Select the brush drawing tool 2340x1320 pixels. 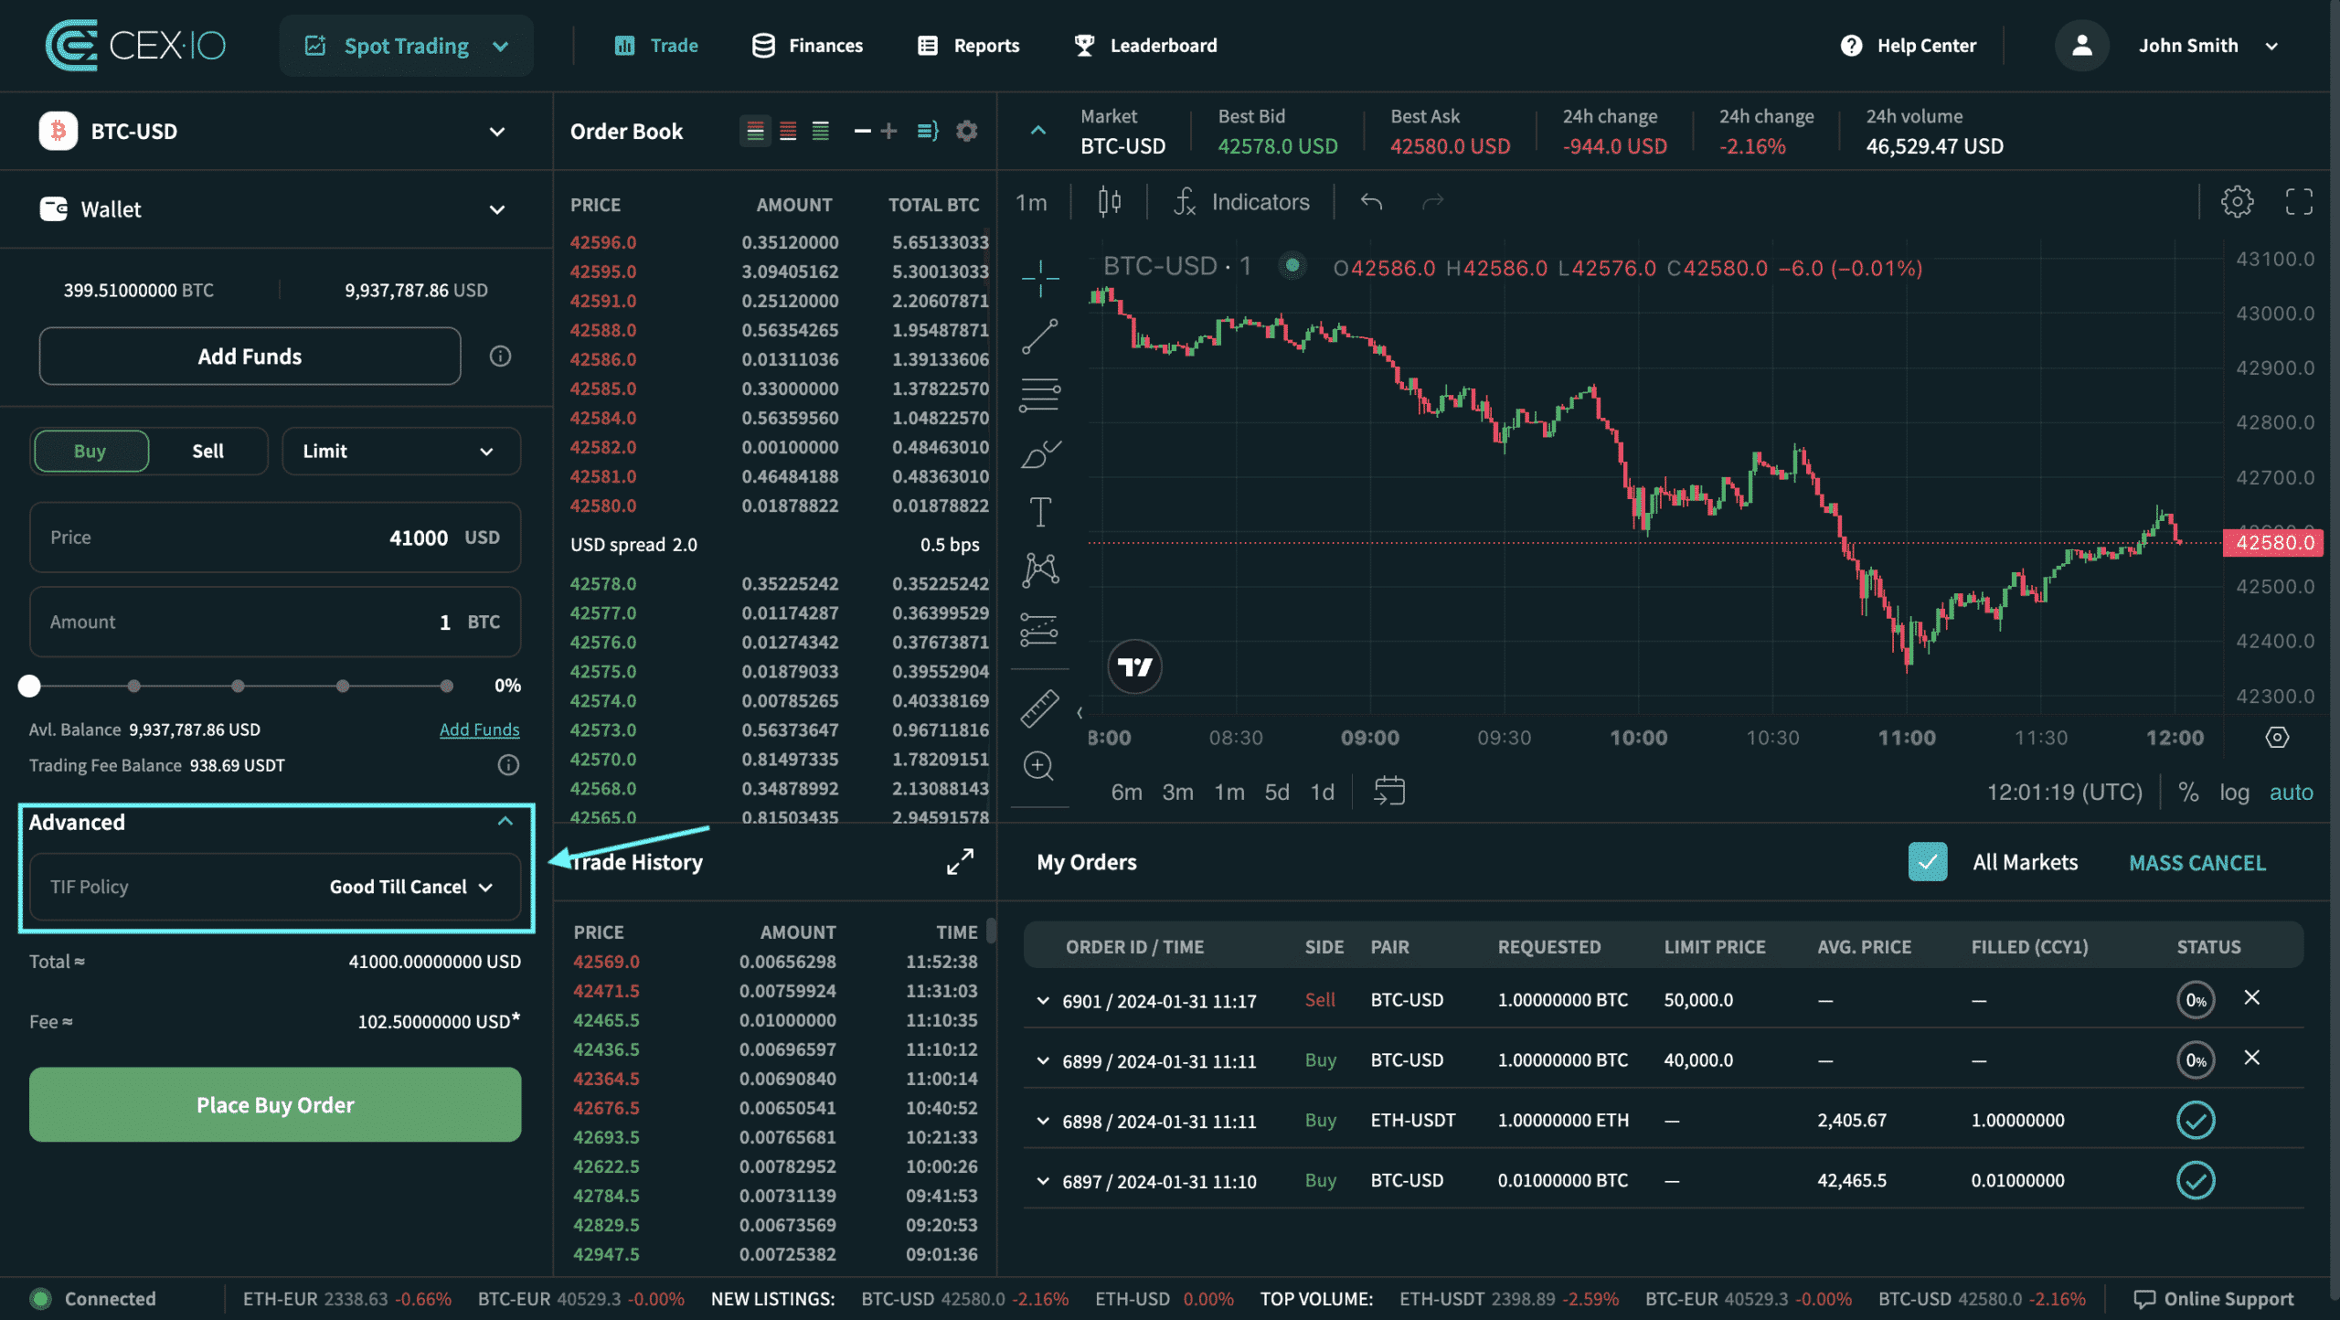pos(1040,453)
